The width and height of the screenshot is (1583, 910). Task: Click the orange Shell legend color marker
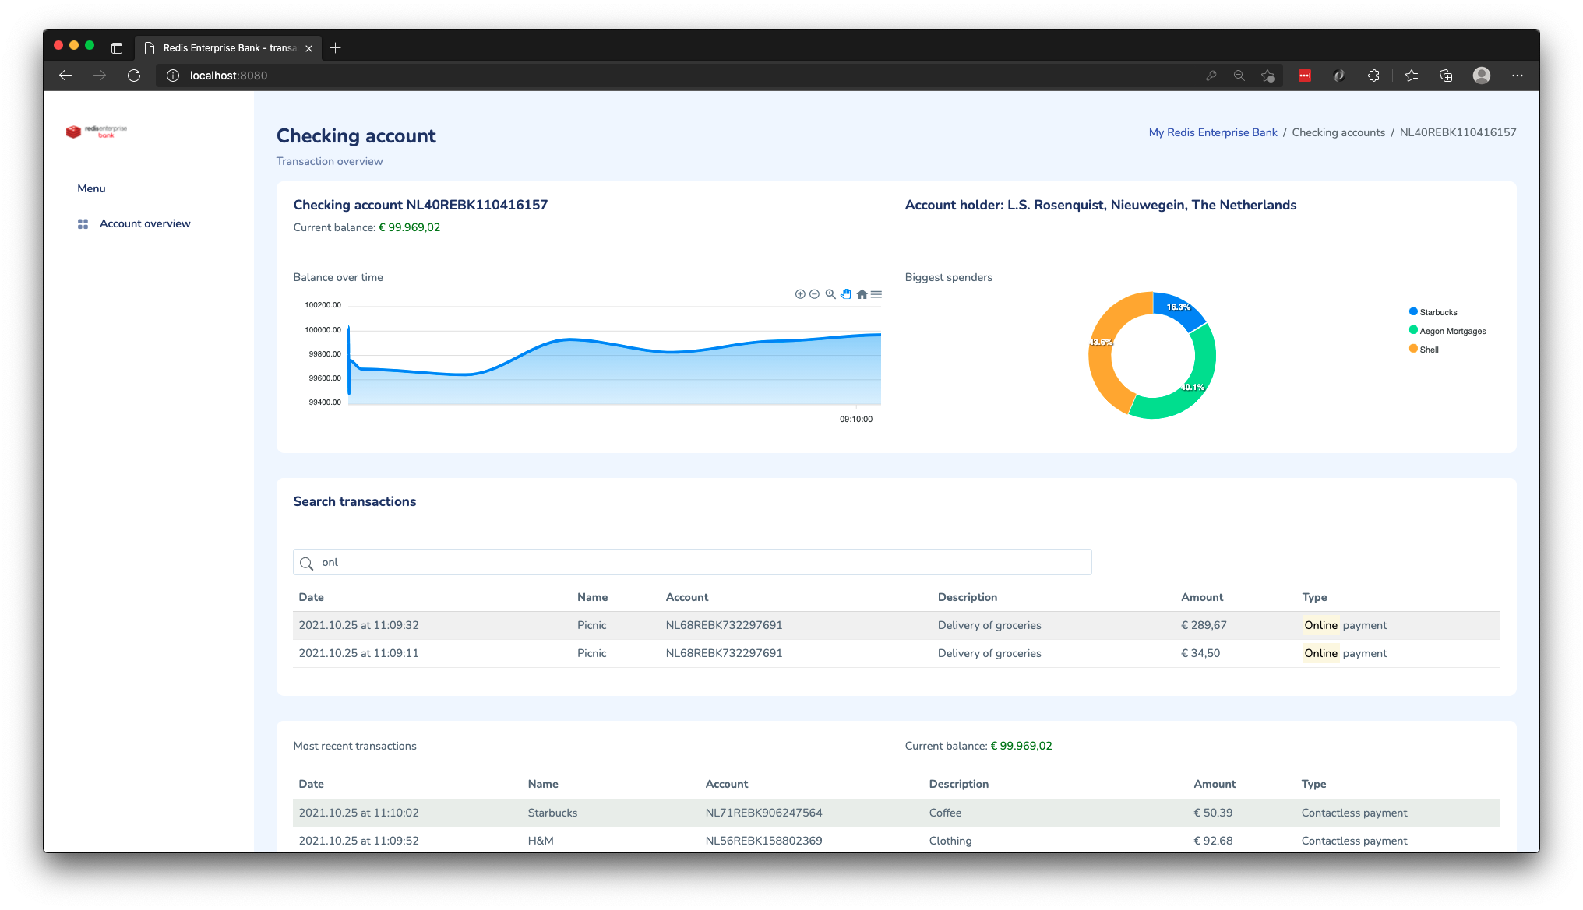click(1413, 349)
